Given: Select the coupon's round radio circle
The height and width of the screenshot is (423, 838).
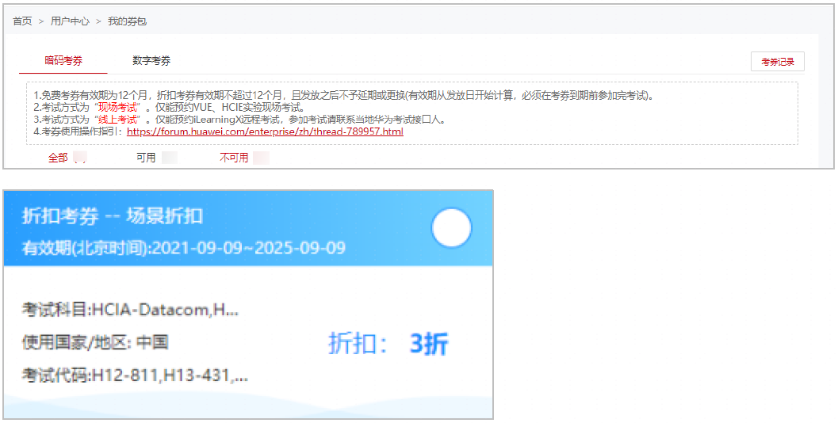Looking at the screenshot, I should tap(451, 229).
